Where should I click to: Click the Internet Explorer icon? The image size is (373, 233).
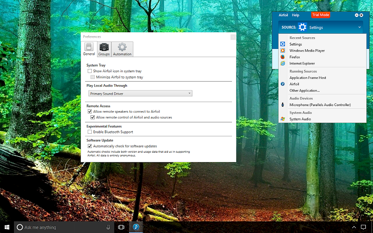pos(282,63)
